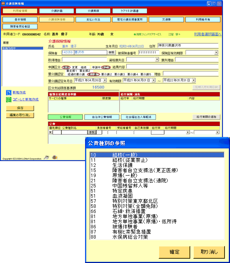230x263 pixels.
Task: Click the 被保険者番号 input field
Action: (x=148, y=52)
